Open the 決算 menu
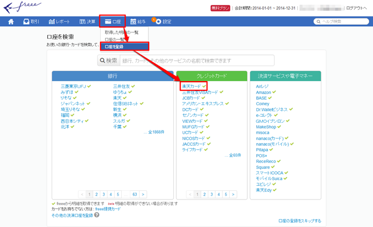The height and width of the screenshot is (227, 373). 87,21
